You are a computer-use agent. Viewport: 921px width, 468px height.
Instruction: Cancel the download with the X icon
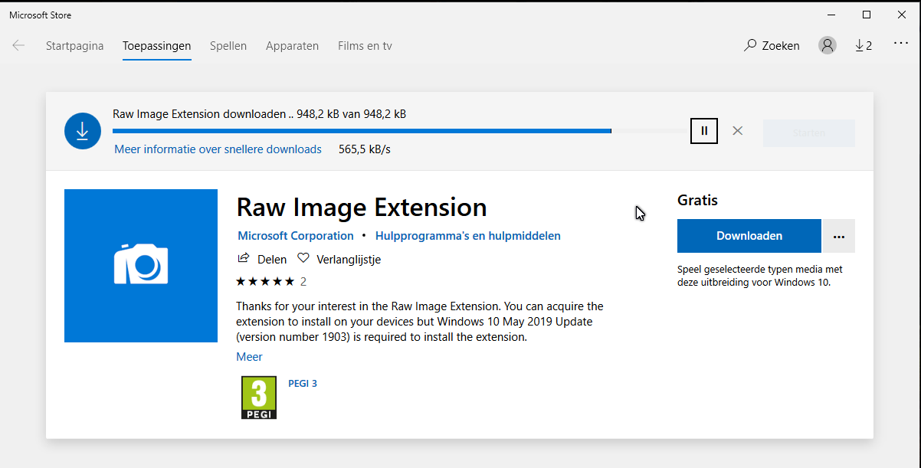[x=737, y=130]
